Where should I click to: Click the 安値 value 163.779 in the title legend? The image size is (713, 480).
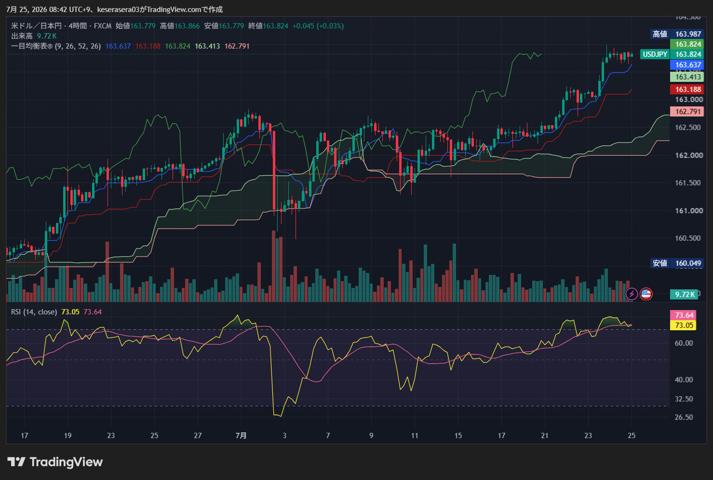[232, 26]
